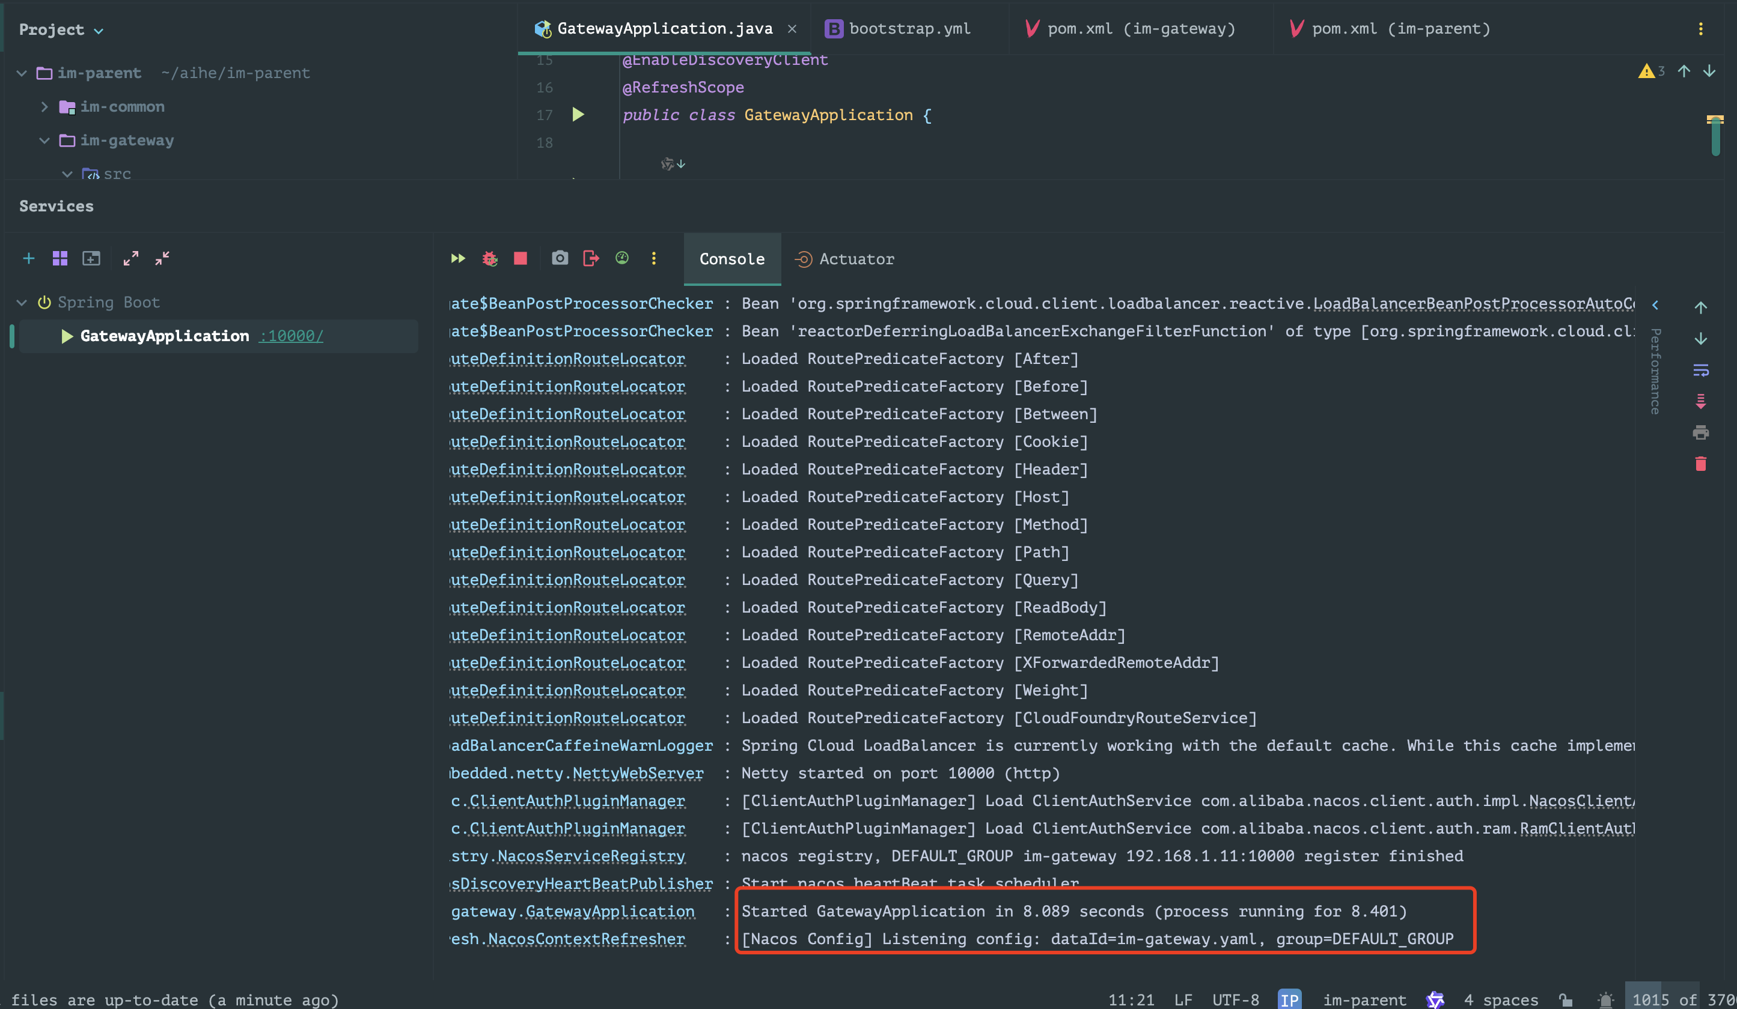Capture a thread dump with the camera icon
1737x1009 pixels.
point(560,258)
